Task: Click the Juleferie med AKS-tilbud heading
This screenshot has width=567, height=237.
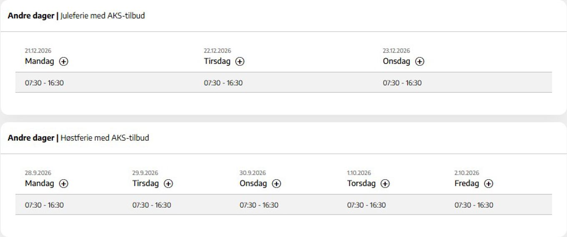Action: click(x=103, y=16)
